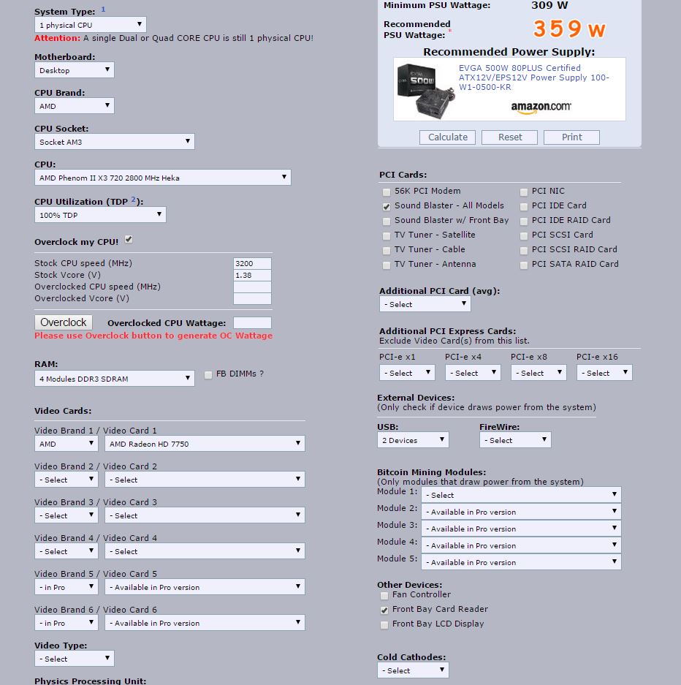
Task: Open the Video Card 2 dropdown
Action: pos(205,480)
